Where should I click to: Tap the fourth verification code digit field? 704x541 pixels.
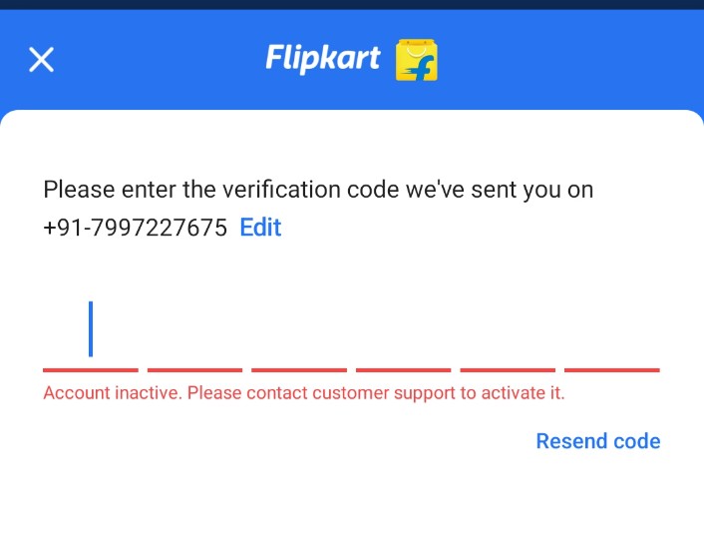(x=403, y=334)
